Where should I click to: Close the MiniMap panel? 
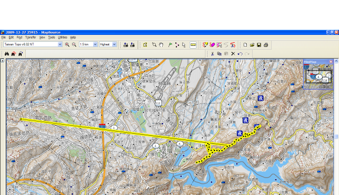[x=331, y=62]
